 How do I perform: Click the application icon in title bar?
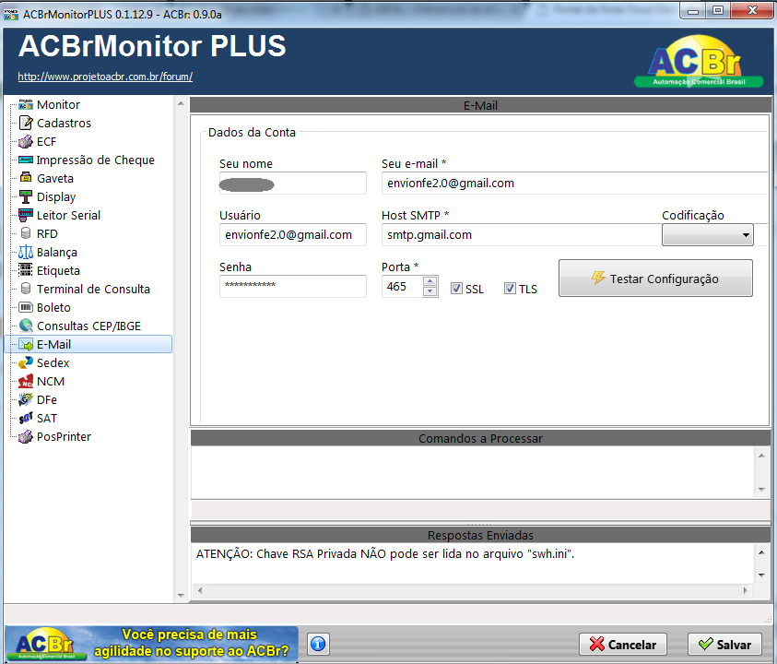coord(11,15)
